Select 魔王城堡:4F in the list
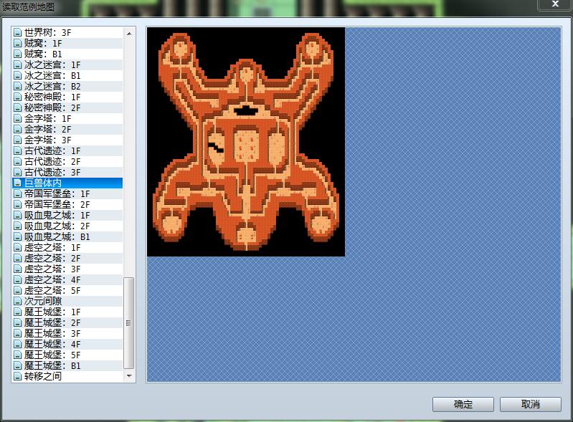 67,344
